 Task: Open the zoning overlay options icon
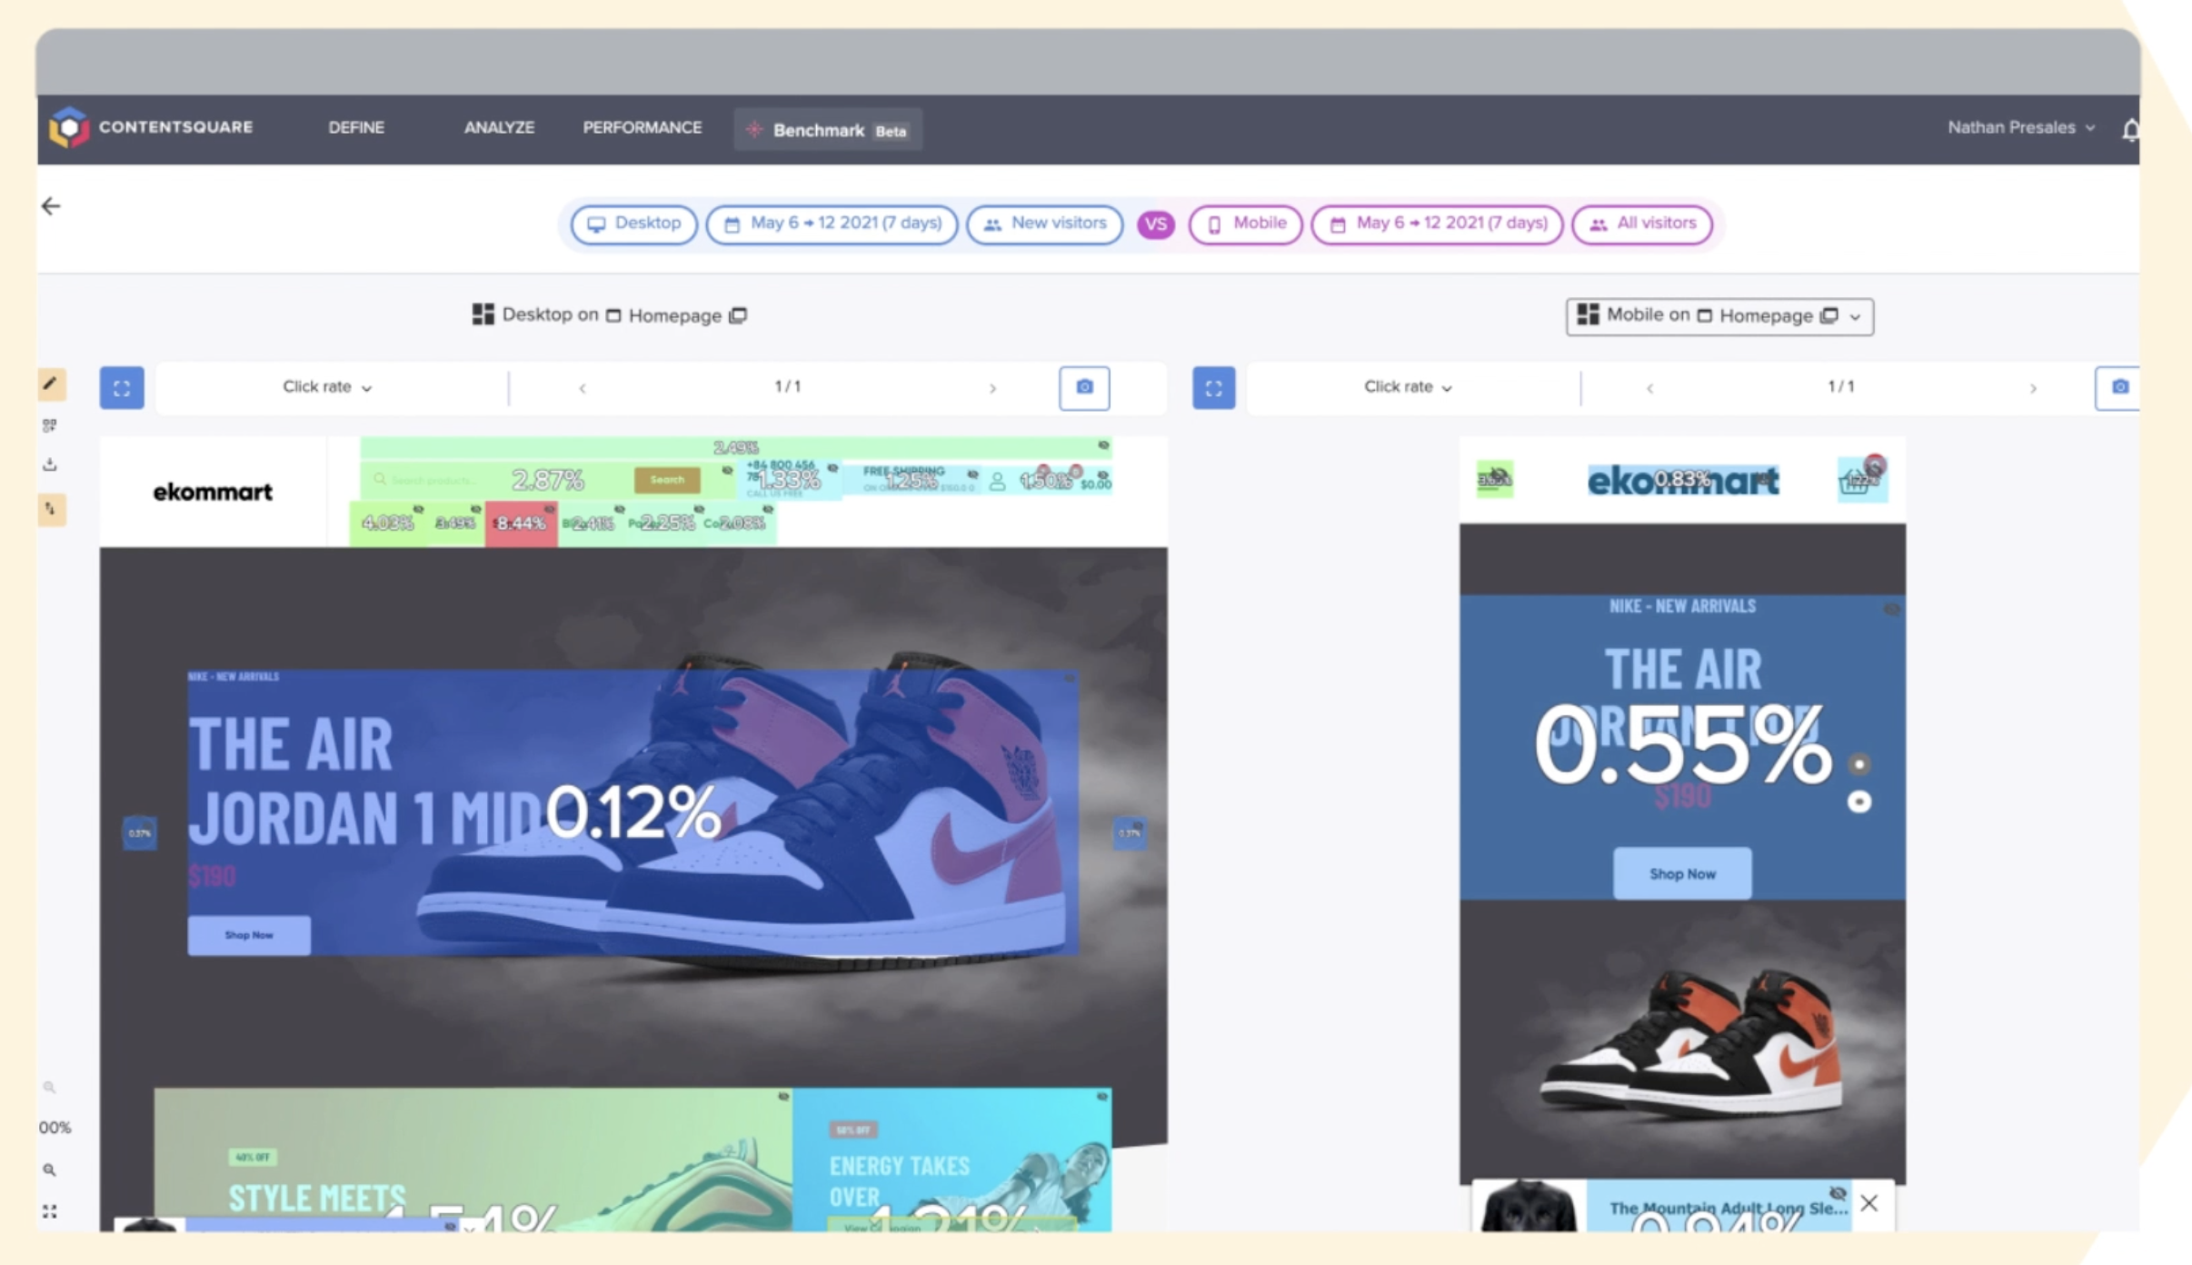[51, 425]
